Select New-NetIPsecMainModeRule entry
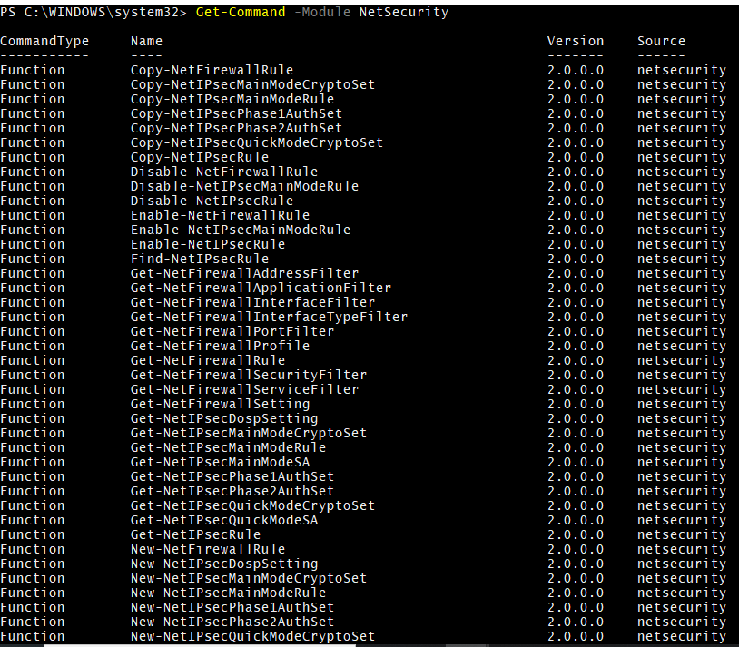This screenshot has width=739, height=647. pyautogui.click(x=228, y=593)
